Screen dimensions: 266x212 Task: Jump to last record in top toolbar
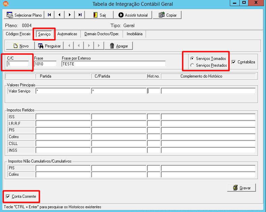[x=80, y=15]
